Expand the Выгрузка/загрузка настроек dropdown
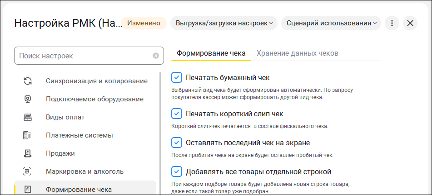 coord(224,23)
